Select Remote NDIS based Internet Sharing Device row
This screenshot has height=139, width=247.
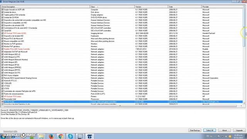click(x=122, y=78)
